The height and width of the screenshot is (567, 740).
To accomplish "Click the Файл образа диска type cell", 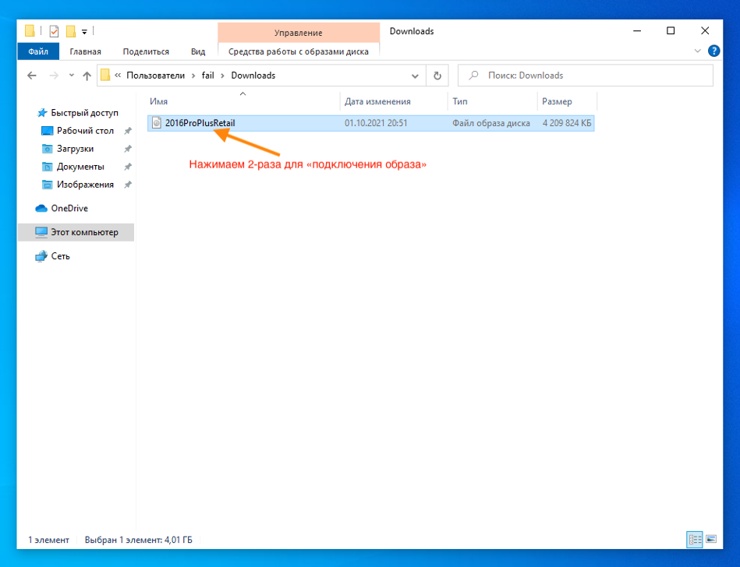I will (490, 123).
